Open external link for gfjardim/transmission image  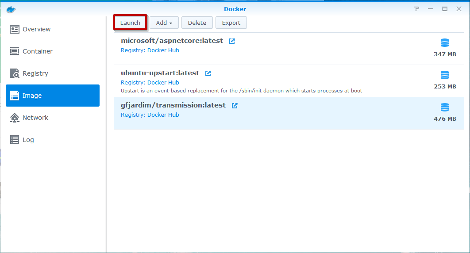[235, 105]
